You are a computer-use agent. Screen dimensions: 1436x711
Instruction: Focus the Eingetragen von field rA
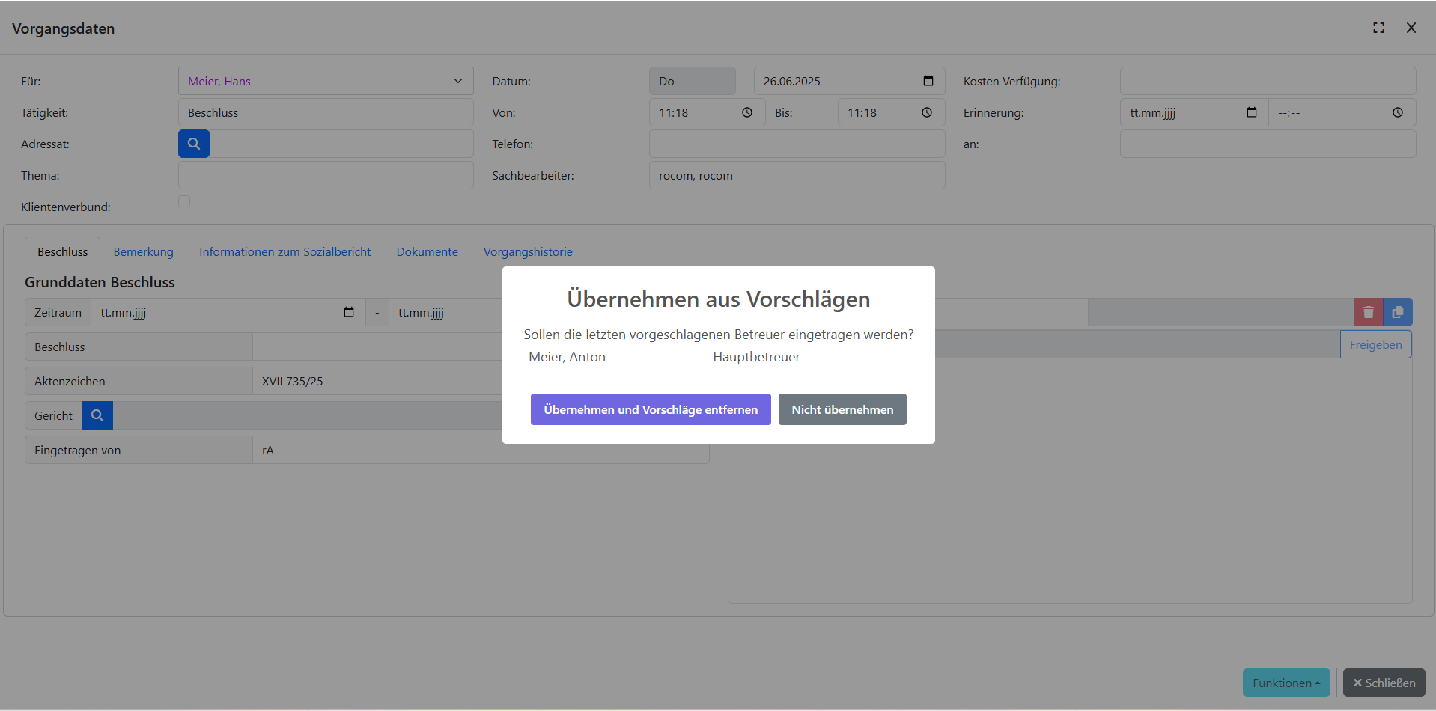481,450
